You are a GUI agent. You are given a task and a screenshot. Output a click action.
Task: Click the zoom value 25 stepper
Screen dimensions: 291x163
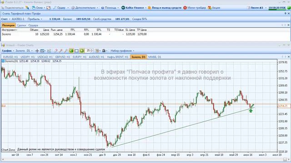(x=90, y=51)
